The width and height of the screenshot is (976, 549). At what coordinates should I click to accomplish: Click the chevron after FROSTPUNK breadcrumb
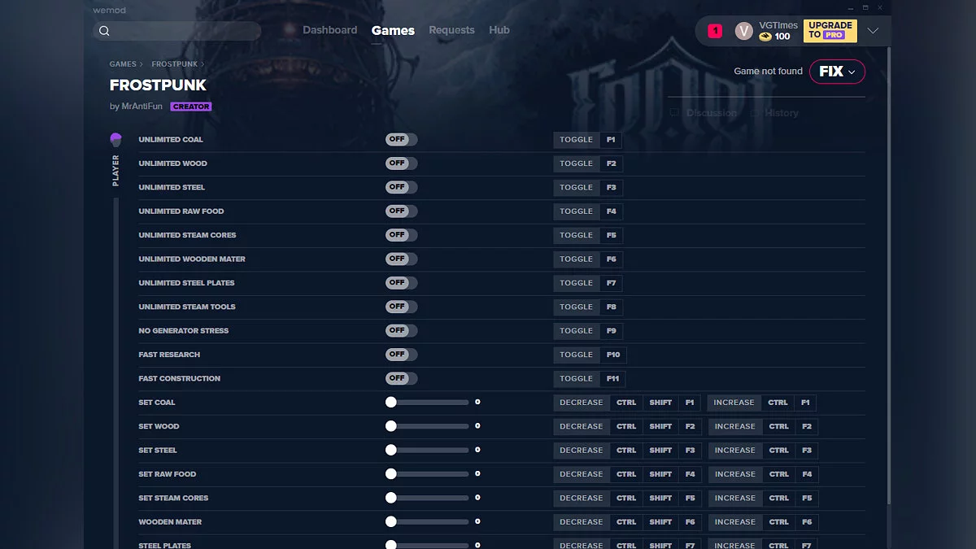(203, 63)
